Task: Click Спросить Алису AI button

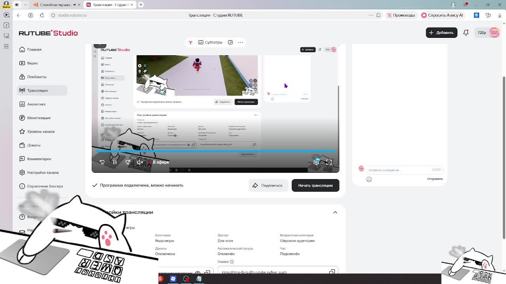Action: [x=442, y=15]
